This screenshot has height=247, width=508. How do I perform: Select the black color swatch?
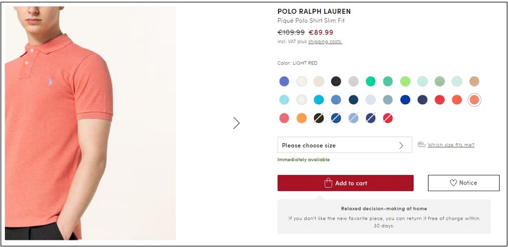[x=336, y=81]
